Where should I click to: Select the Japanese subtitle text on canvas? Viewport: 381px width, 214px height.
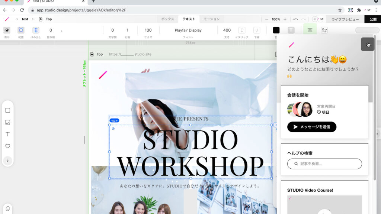[x=190, y=186]
